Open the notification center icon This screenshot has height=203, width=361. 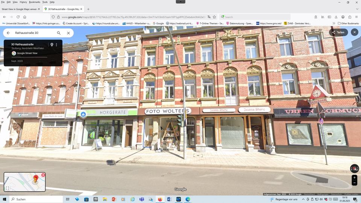pyautogui.click(x=355, y=199)
